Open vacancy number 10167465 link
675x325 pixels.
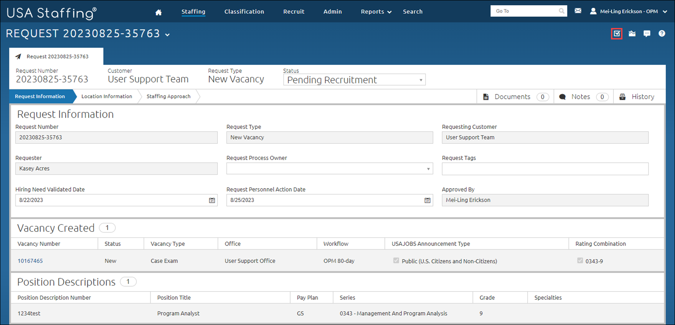click(30, 261)
